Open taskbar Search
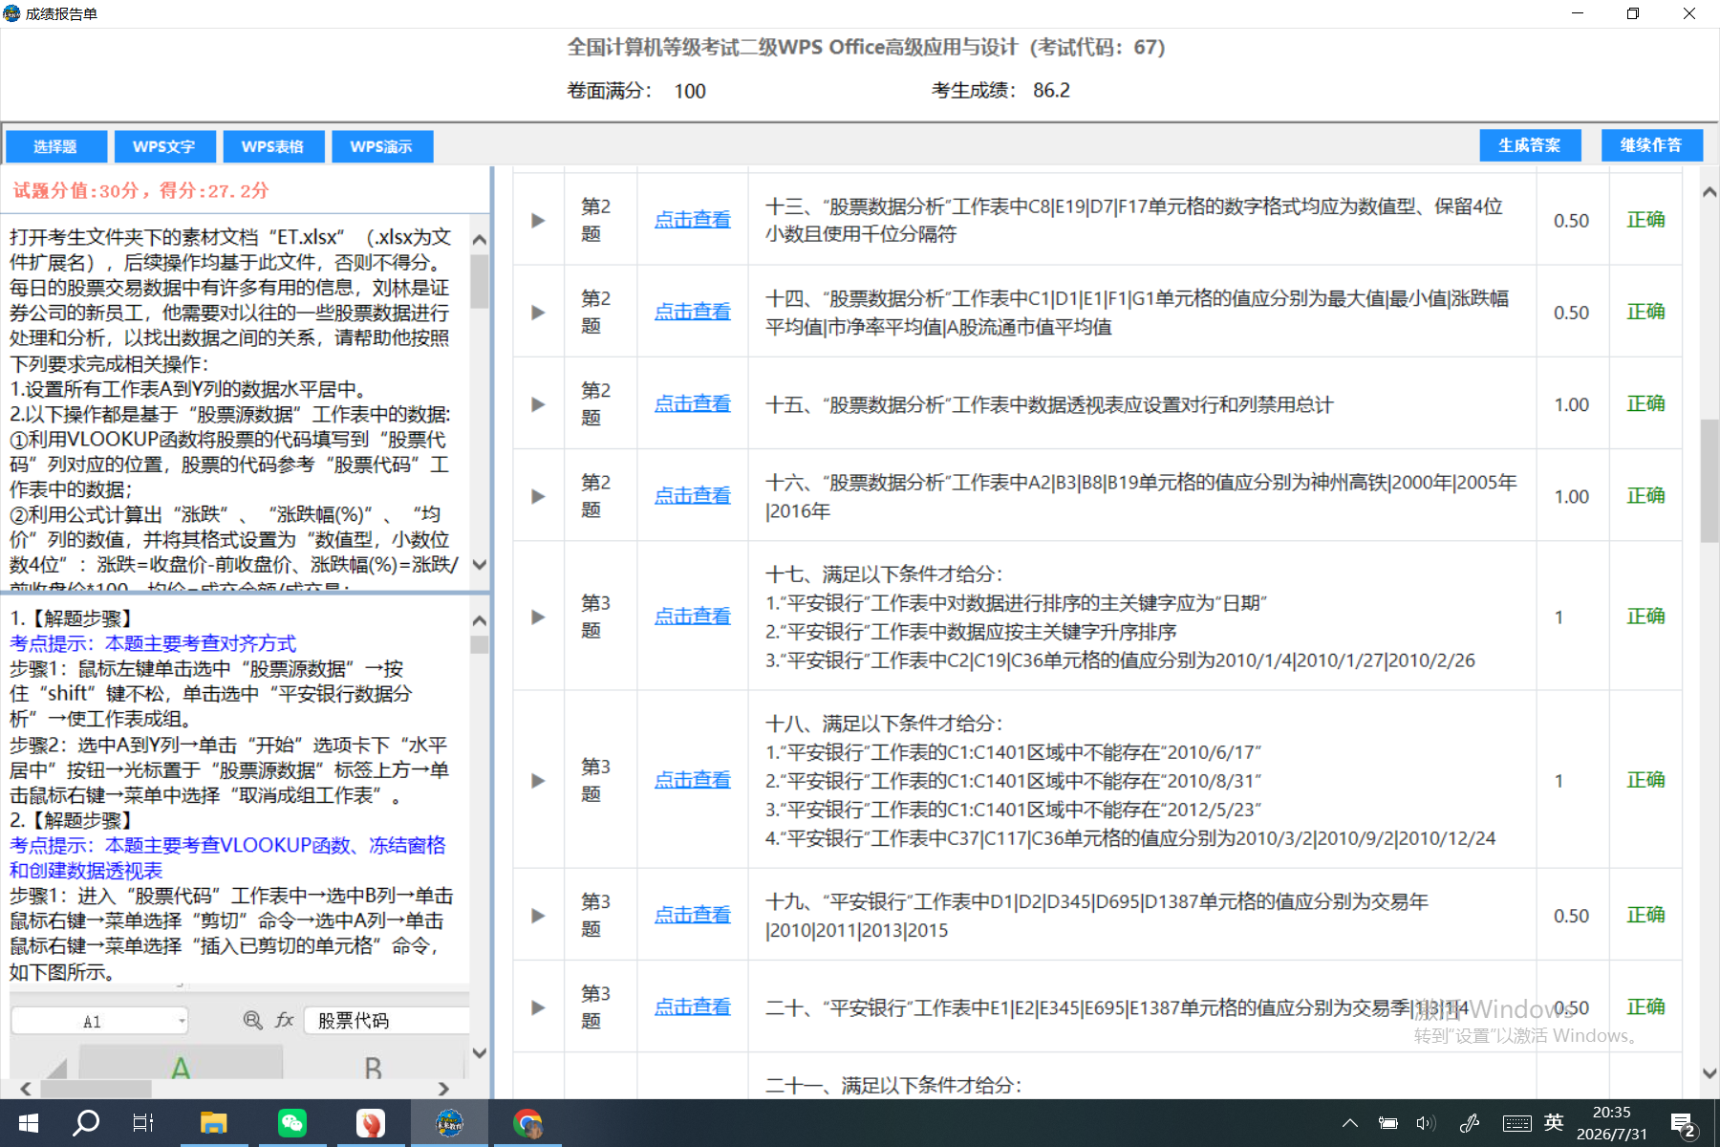 [x=86, y=1123]
